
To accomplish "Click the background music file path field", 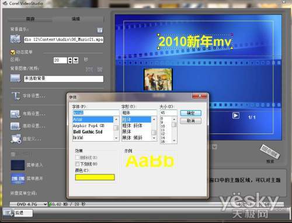I will click(x=64, y=39).
